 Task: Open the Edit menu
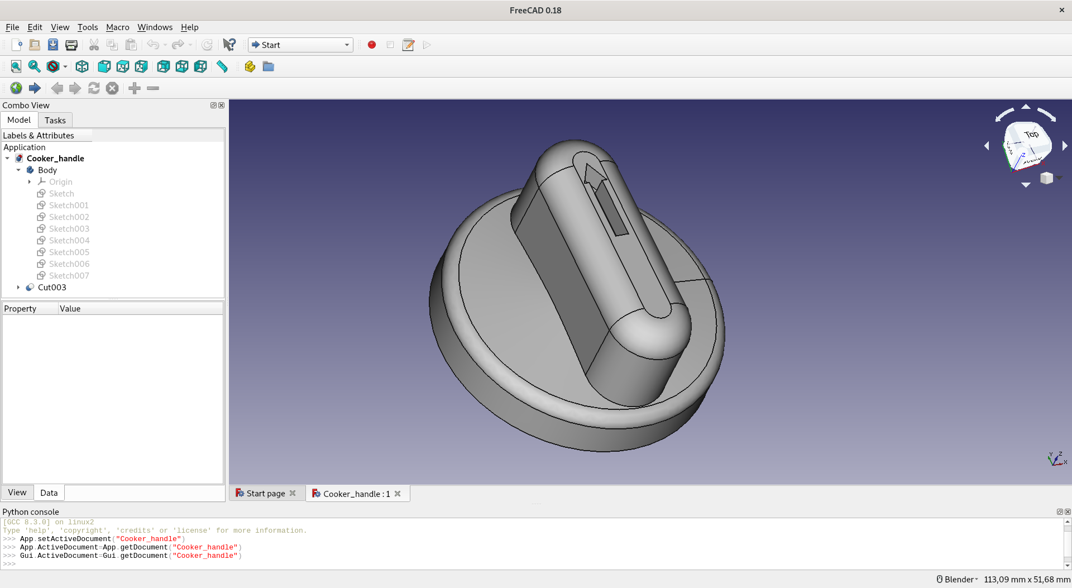point(35,27)
